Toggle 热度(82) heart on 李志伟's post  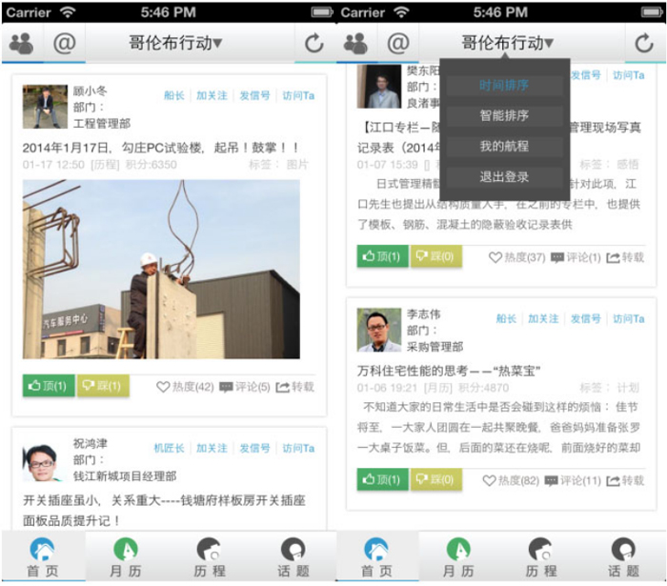(515, 480)
